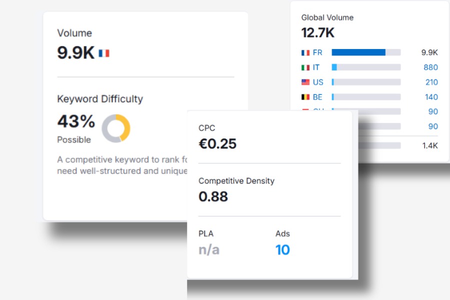Open the IT country link

(316, 67)
